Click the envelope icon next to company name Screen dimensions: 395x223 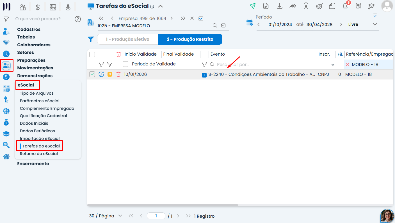tap(223, 26)
